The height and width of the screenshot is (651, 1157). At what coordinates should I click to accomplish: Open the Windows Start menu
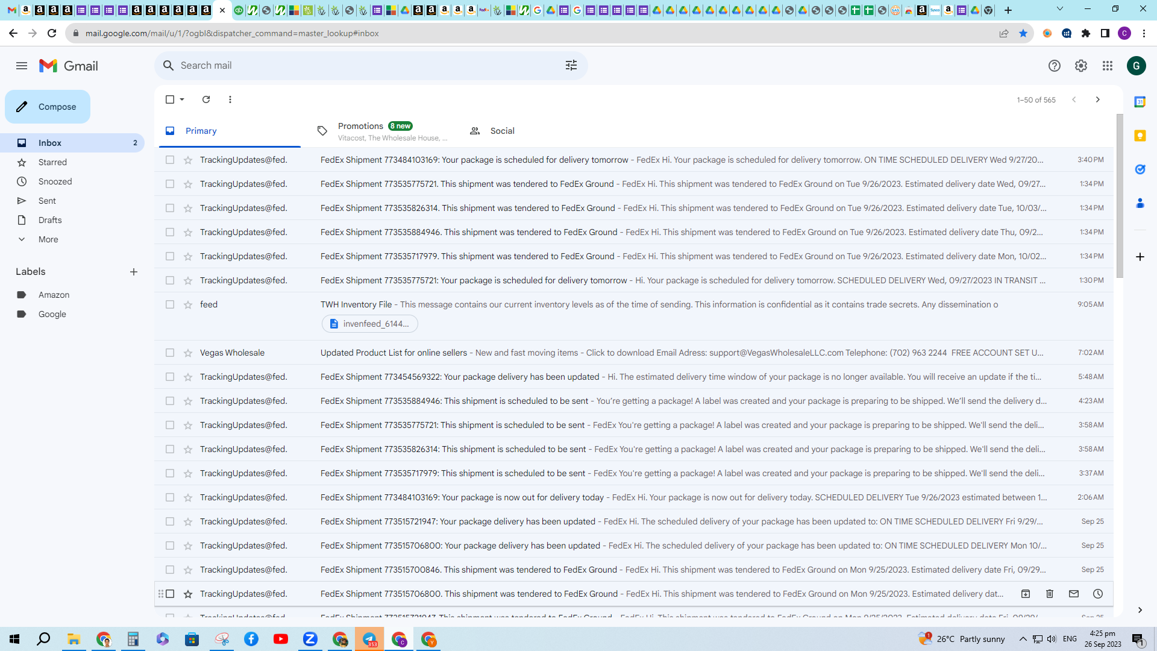tap(14, 639)
